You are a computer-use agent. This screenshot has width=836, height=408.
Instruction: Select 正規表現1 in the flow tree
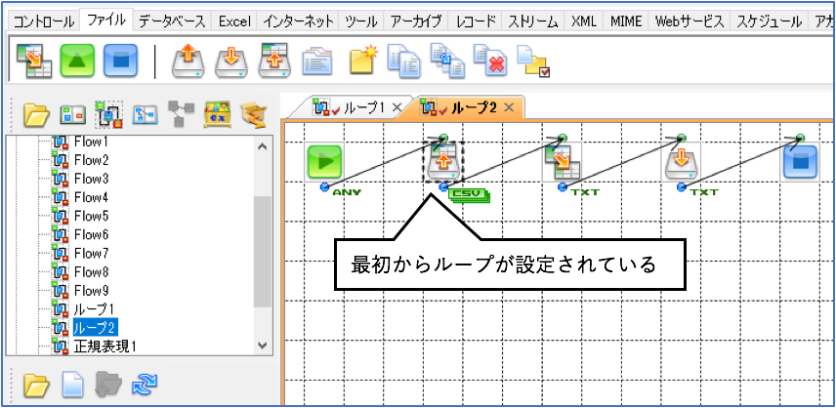(x=105, y=347)
